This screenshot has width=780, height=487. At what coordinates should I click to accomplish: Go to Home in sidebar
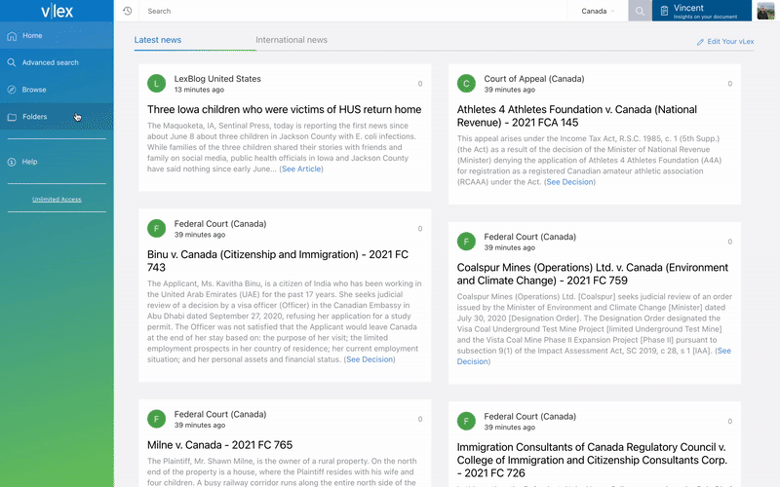pyautogui.click(x=57, y=36)
